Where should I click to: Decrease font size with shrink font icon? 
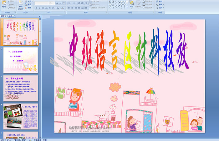click(x=60, y=3)
